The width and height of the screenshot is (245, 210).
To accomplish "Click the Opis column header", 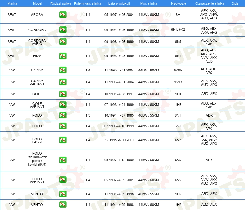I will tap(235, 3).
